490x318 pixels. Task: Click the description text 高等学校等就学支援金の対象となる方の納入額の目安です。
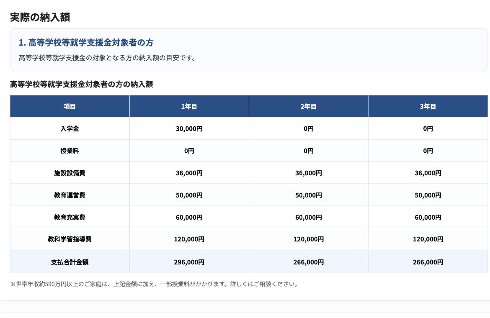pos(107,58)
